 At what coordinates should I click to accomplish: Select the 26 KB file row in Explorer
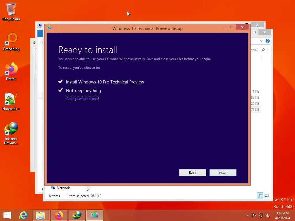(x=255, y=104)
